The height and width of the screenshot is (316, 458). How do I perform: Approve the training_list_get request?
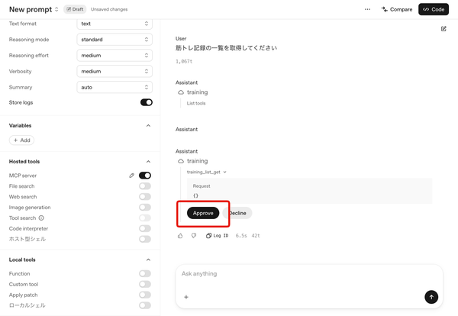pyautogui.click(x=203, y=213)
